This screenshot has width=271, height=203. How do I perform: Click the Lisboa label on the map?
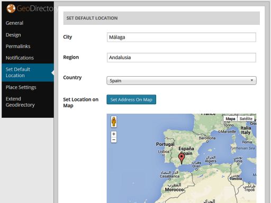[x=164, y=152]
